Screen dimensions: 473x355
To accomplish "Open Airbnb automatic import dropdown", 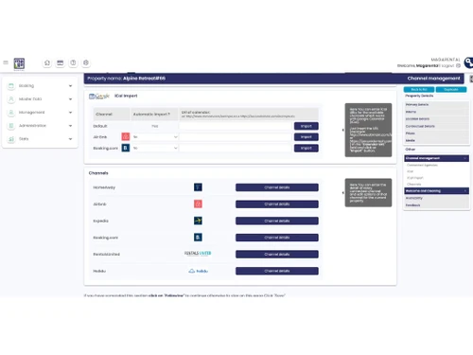I will (x=155, y=137).
